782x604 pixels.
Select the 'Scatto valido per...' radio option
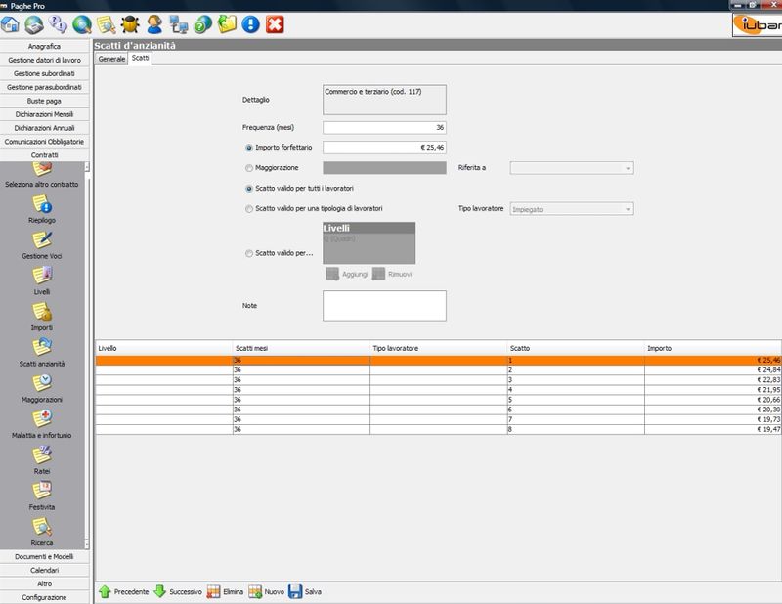pos(248,254)
